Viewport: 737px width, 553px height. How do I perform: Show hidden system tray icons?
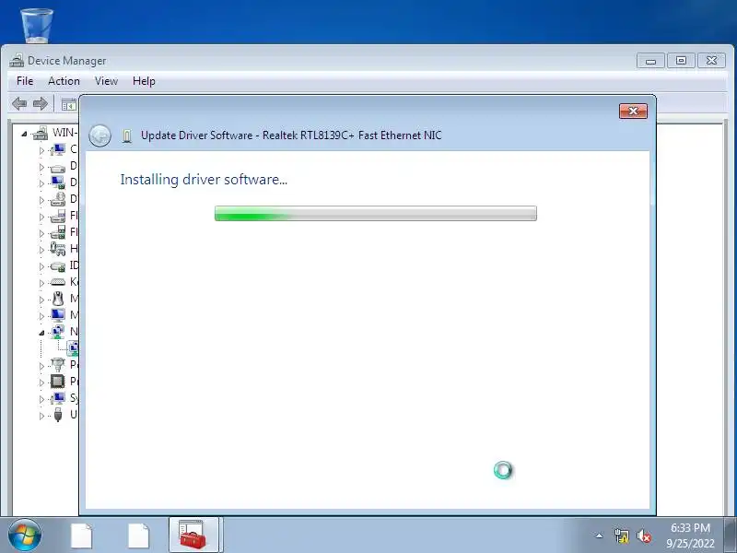600,535
